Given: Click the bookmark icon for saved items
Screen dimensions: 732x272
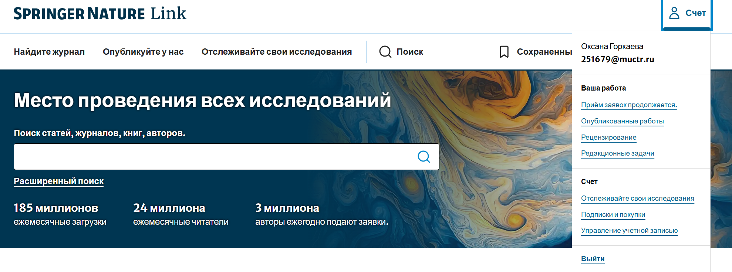Looking at the screenshot, I should [x=504, y=52].
